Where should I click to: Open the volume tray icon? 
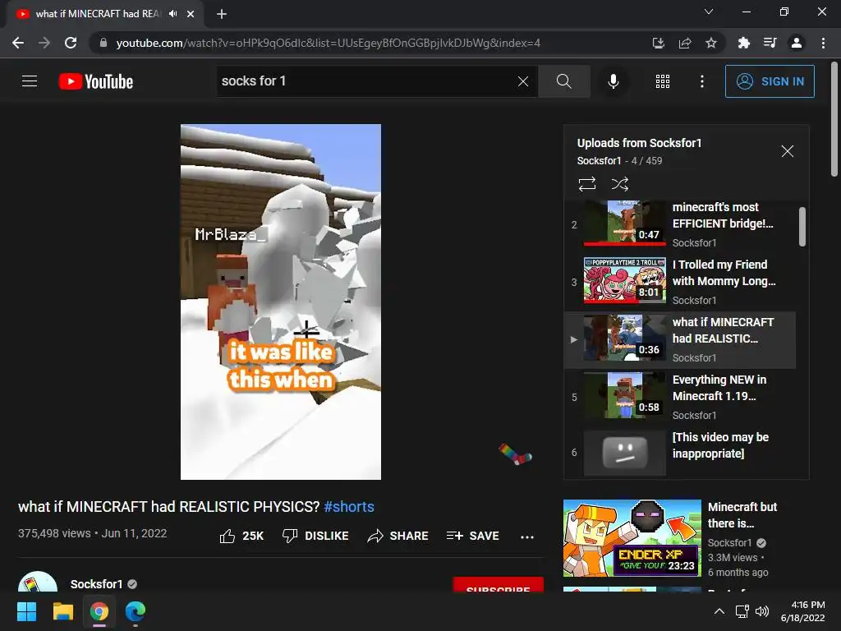click(761, 611)
